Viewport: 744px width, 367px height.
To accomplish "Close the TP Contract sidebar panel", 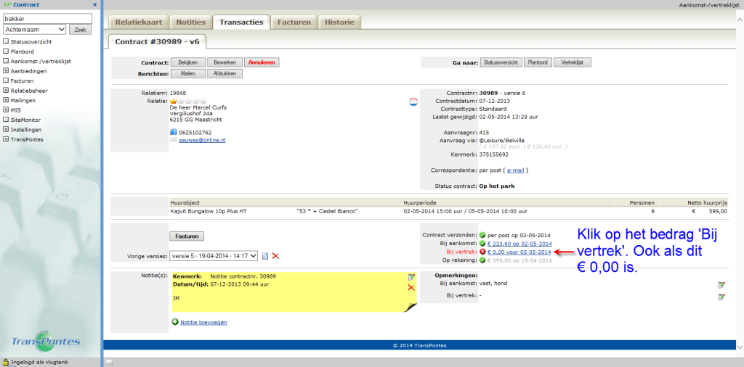I will pyautogui.click(x=95, y=4).
